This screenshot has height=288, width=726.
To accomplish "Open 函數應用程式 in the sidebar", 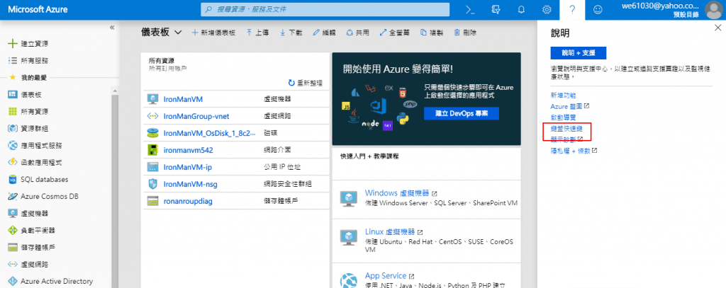I will click(x=40, y=162).
